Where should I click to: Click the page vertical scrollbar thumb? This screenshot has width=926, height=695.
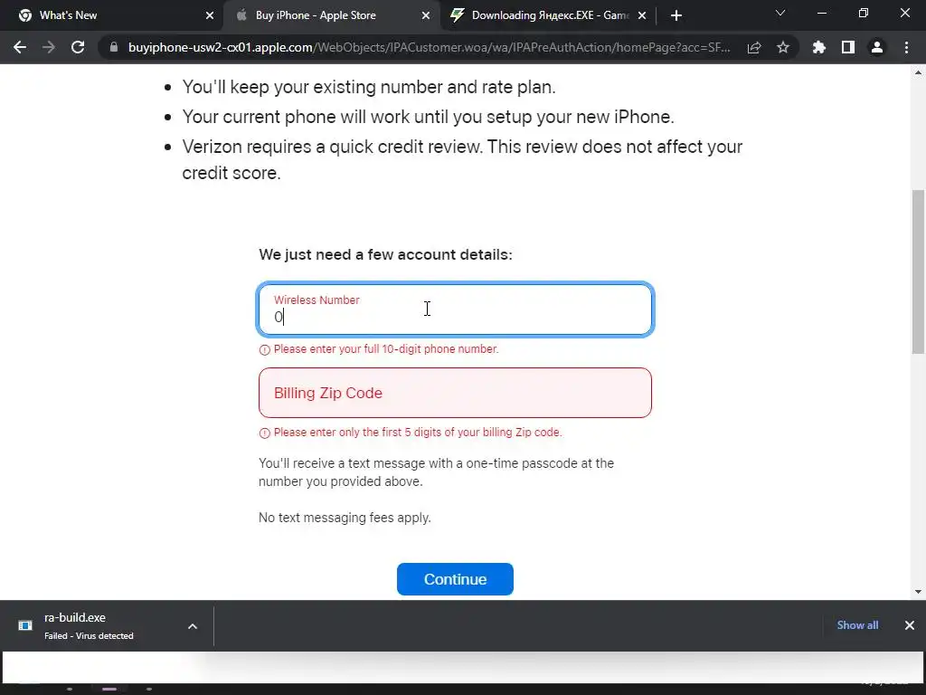point(919,271)
